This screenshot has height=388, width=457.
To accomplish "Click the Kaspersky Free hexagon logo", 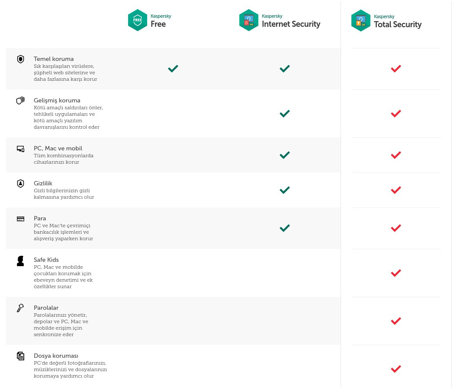I will click(x=138, y=20).
